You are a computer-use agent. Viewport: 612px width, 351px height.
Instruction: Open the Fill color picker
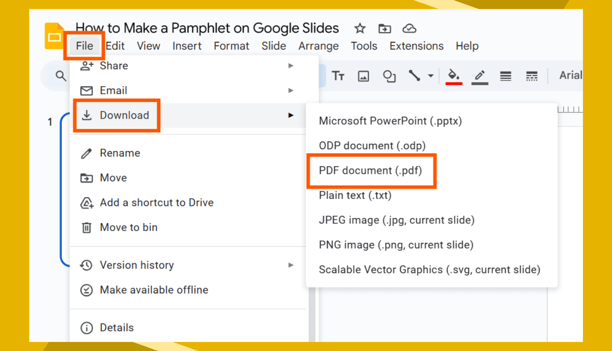pos(453,75)
